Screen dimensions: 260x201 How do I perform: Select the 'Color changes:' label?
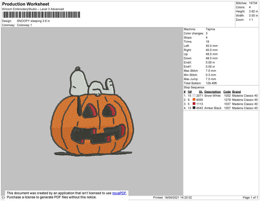point(194,33)
